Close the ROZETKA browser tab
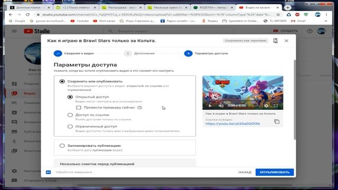The height and width of the screenshot is (190, 338). [x=232, y=7]
